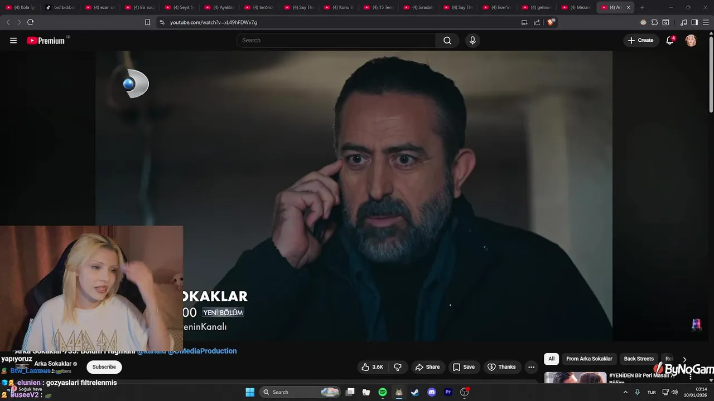This screenshot has height=401, width=714.
Task: Reload the page in browser toolbar
Action: [30, 22]
